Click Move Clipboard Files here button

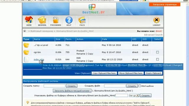point(131,73)
